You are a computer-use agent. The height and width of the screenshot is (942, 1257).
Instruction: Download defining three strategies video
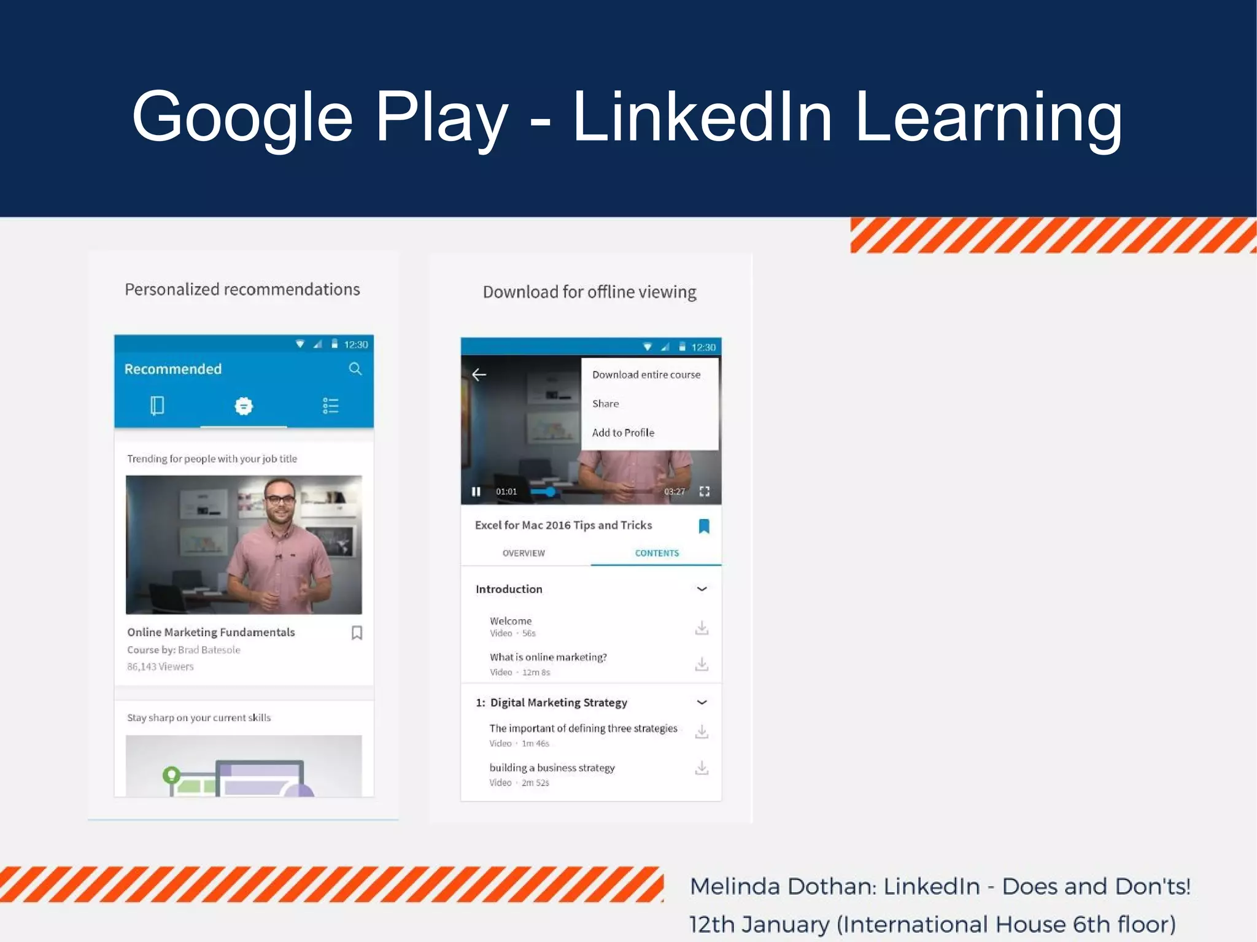pyautogui.click(x=702, y=732)
